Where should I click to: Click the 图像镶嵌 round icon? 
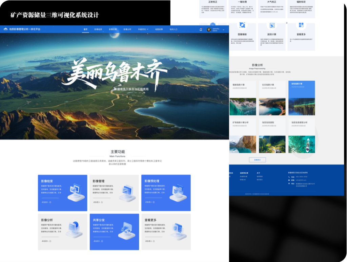242,25
